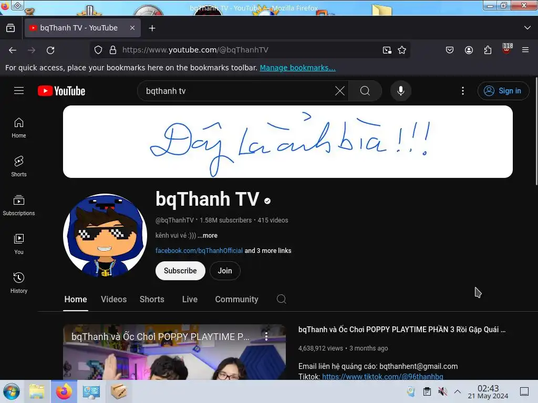Open File Explorer from taskbar
The image size is (538, 403).
pyautogui.click(x=37, y=391)
